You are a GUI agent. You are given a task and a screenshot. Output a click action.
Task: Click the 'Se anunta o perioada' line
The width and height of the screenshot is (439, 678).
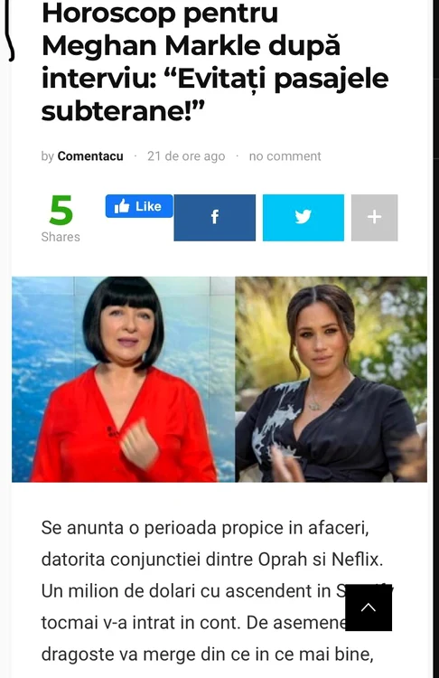[x=205, y=528]
